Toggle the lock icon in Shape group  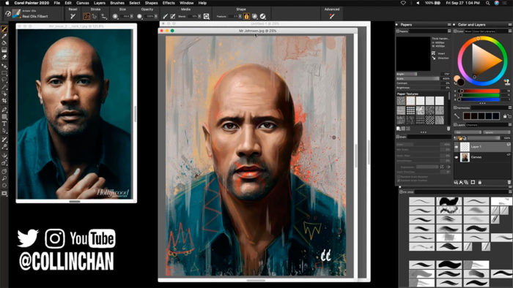[246, 16]
